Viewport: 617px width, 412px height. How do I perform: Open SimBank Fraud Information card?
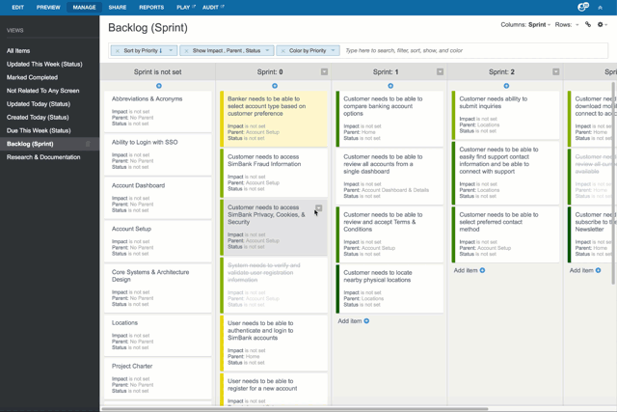pyautogui.click(x=274, y=173)
